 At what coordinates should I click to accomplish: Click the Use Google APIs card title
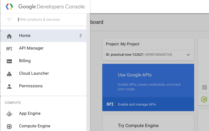[x=135, y=75]
